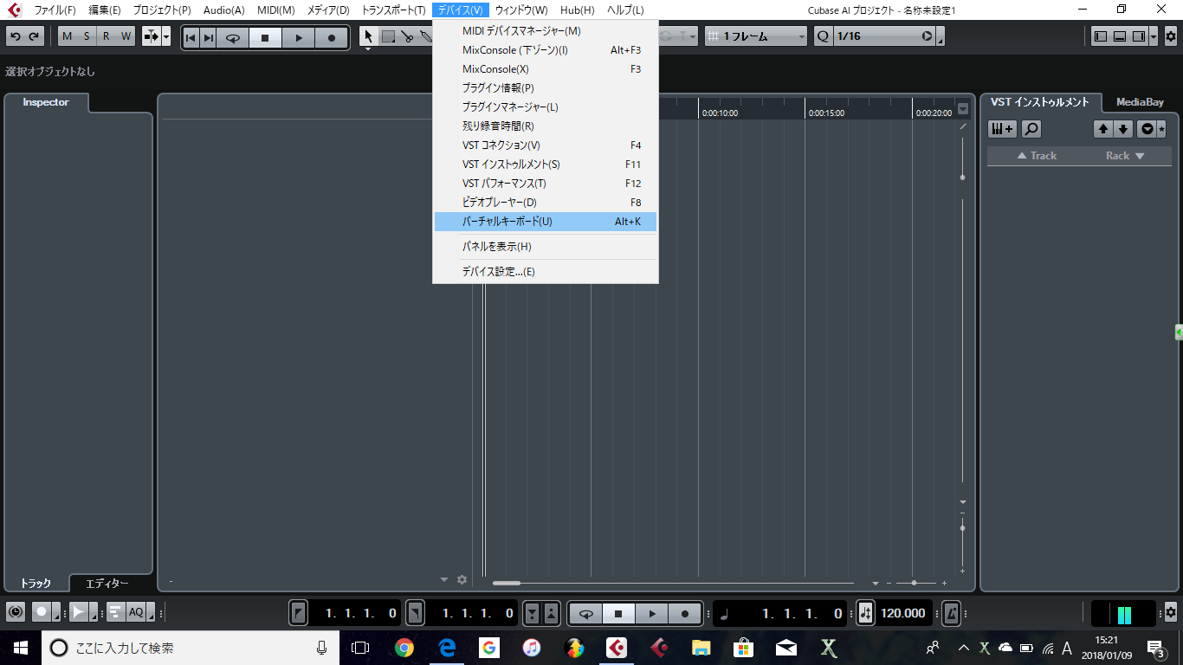Click the left locator position icon
The width and height of the screenshot is (1183, 665).
(x=299, y=613)
